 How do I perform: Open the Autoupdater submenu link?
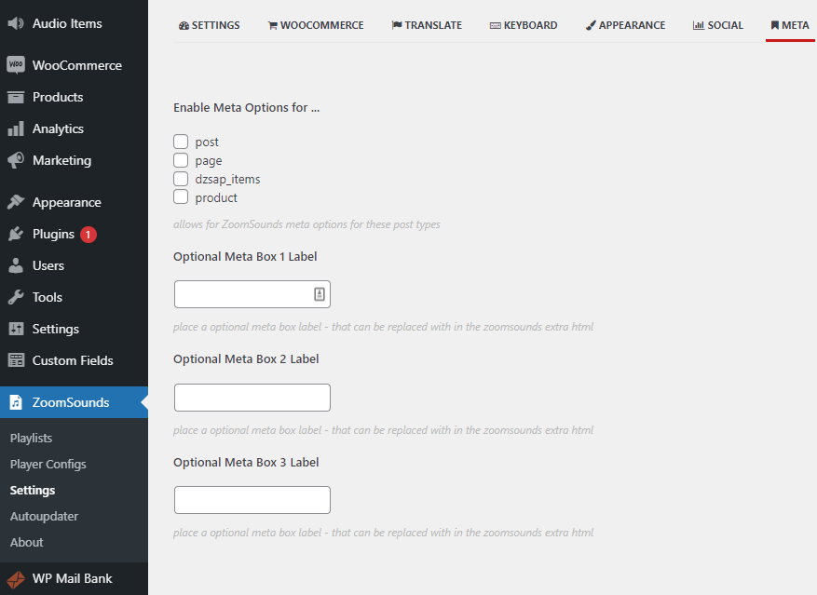point(44,516)
